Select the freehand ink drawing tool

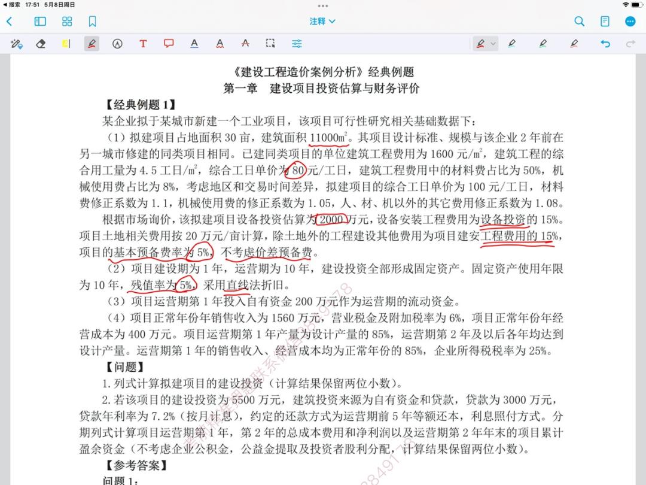[91, 43]
